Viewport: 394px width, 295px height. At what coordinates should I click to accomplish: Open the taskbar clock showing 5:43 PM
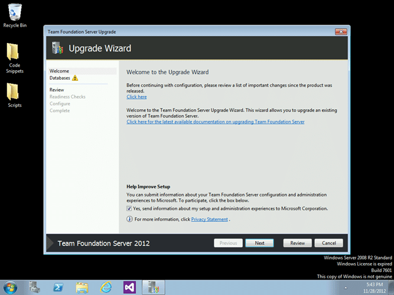(x=375, y=288)
